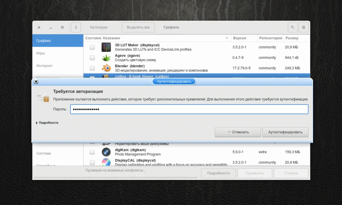
Task: Select the highlighted calibre E-book Viewer row
Action: (x=196, y=76)
